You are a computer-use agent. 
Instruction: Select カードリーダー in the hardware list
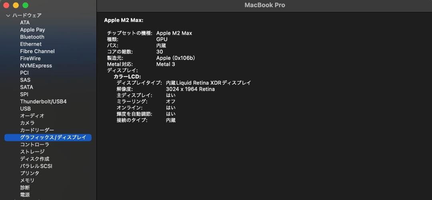click(x=37, y=130)
